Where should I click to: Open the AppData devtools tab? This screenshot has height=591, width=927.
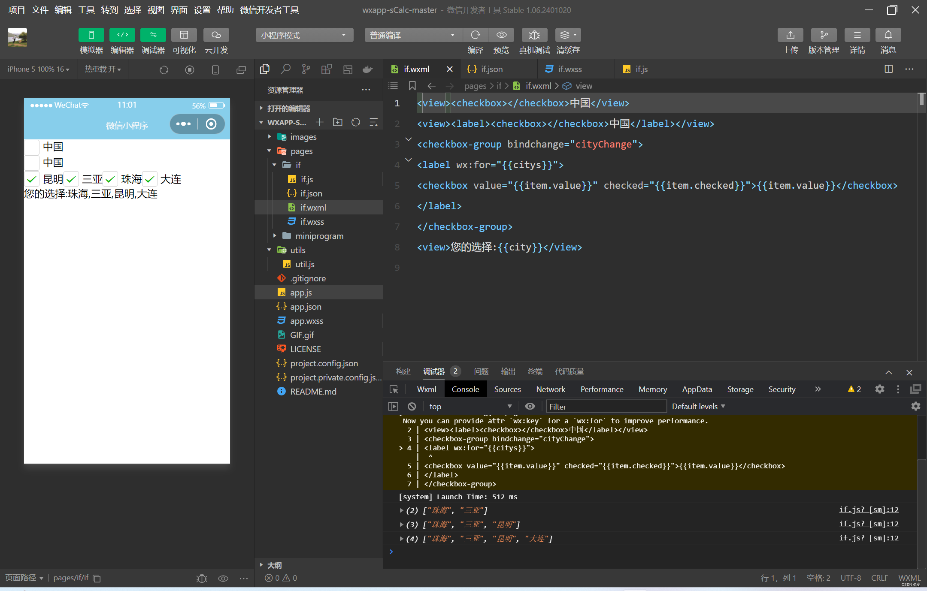(697, 389)
